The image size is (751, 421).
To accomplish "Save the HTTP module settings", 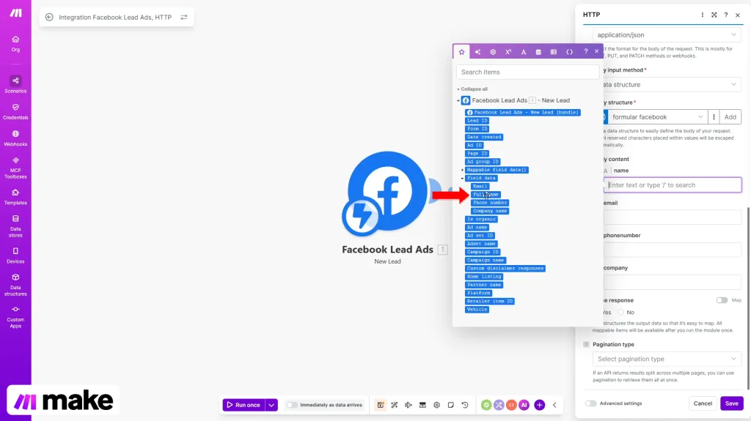I will (x=731, y=403).
